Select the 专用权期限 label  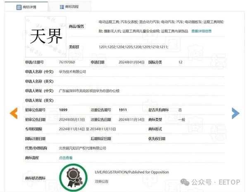[x=33, y=129]
